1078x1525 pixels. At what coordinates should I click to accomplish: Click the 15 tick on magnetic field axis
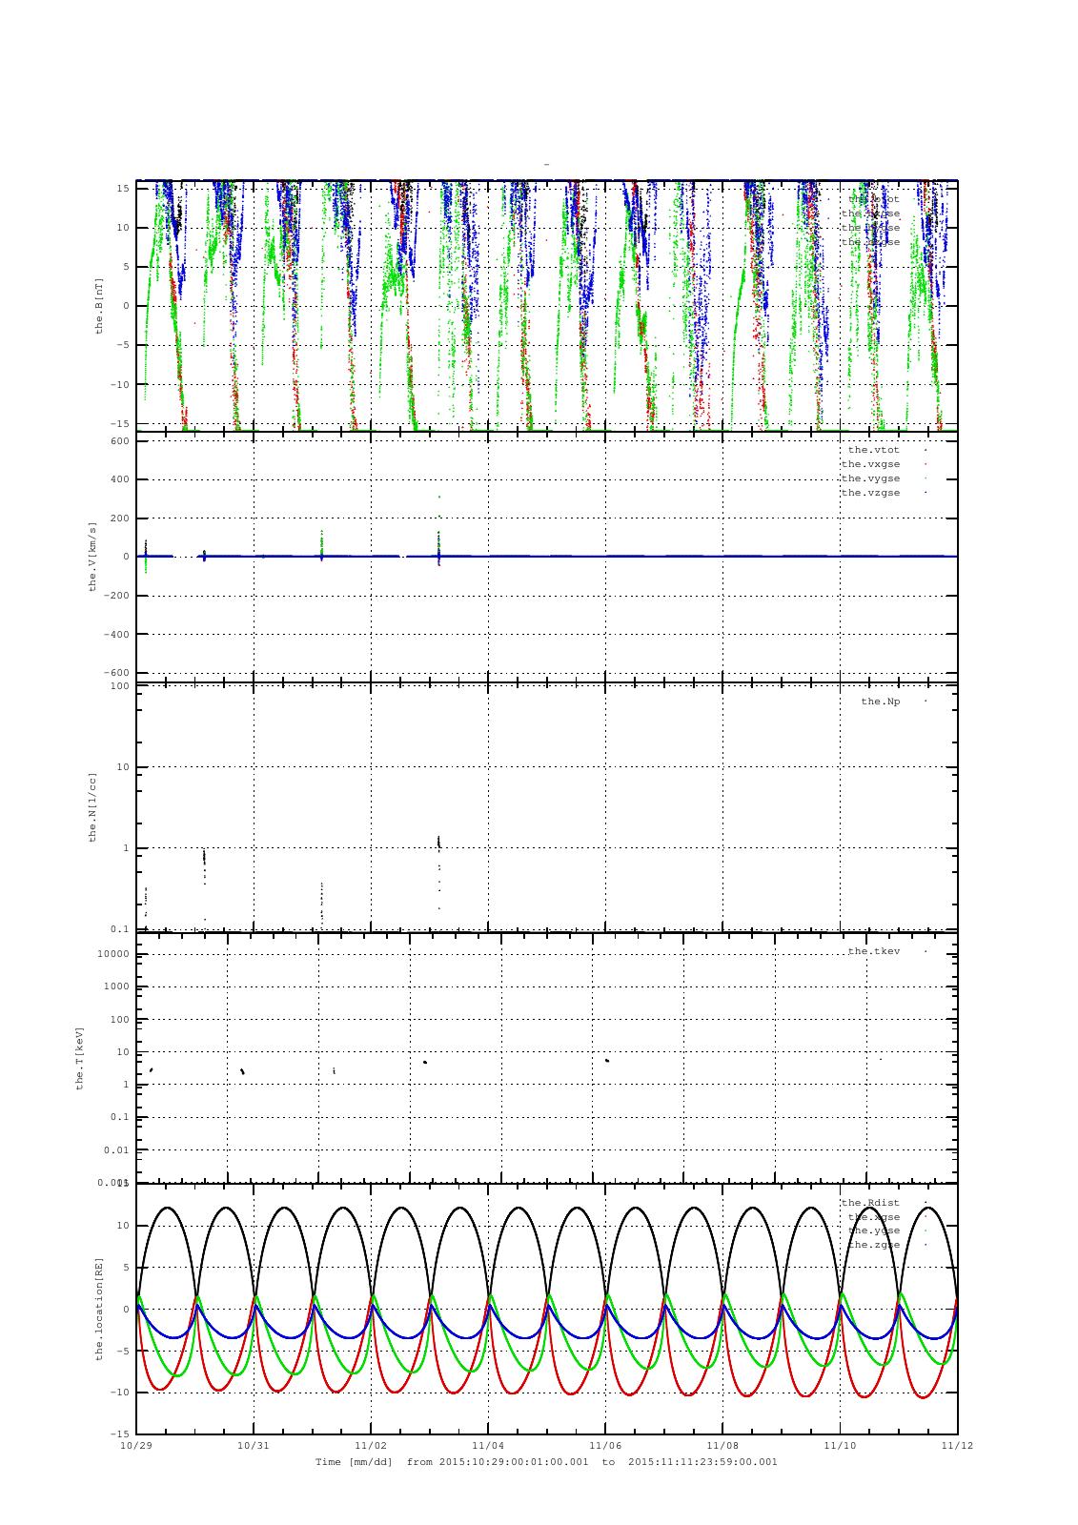123,189
